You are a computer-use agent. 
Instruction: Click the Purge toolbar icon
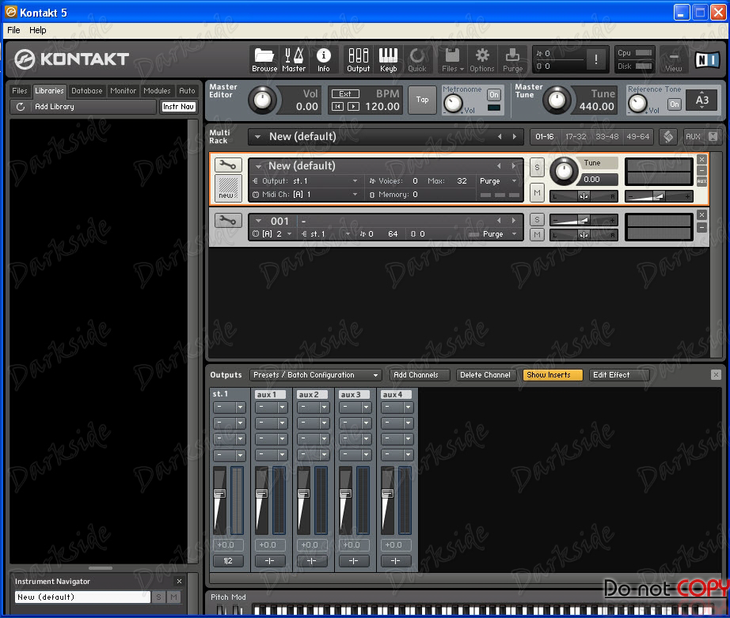pyautogui.click(x=512, y=59)
